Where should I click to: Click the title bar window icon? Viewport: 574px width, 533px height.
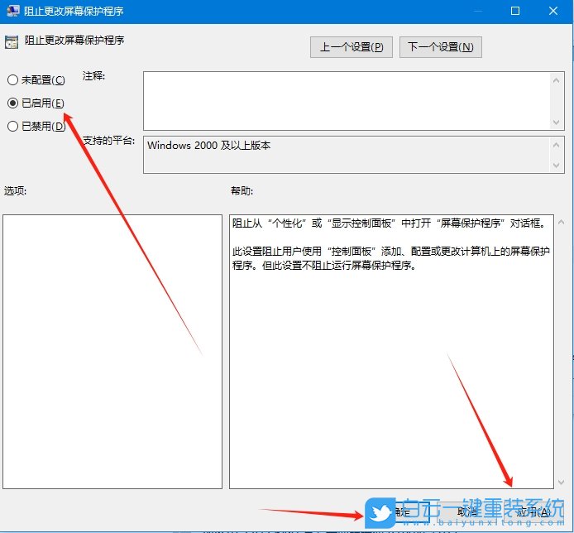pos(12,11)
